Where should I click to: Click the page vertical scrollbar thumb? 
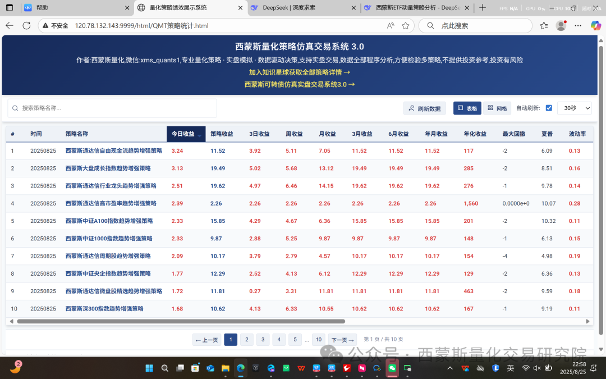pos(601,190)
